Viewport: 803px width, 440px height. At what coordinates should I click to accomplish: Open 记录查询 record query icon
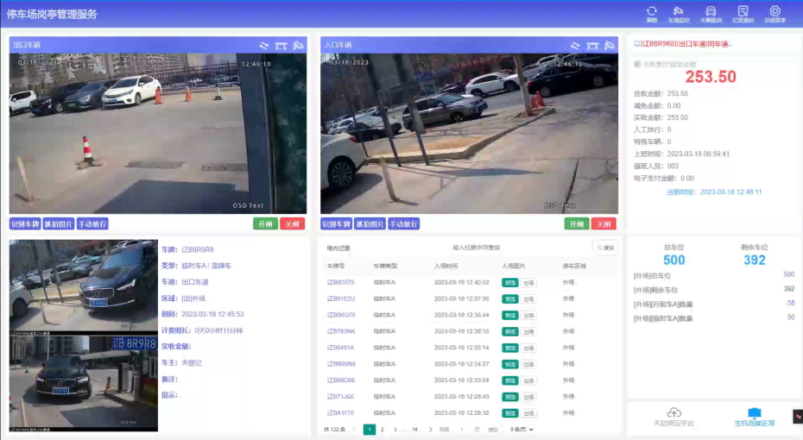(743, 12)
